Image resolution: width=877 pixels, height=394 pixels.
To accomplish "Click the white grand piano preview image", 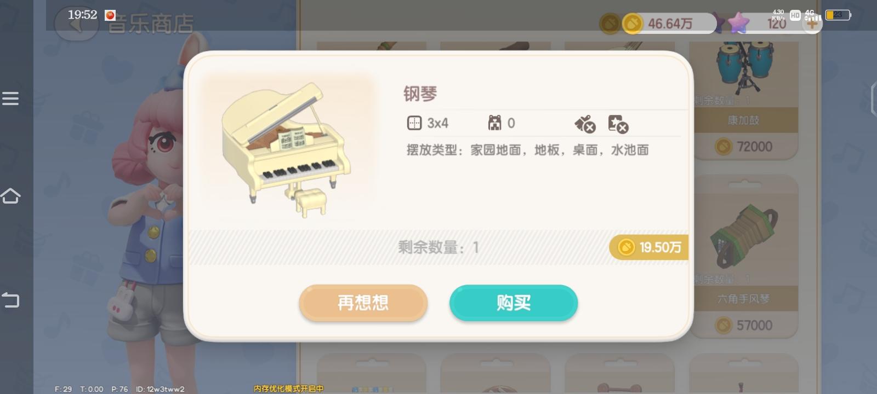I will [x=287, y=148].
